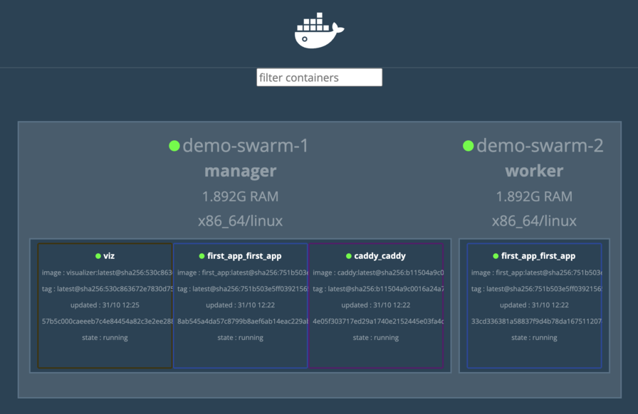
Task: Click the green dot on caddy_caddy container
Action: (349, 256)
